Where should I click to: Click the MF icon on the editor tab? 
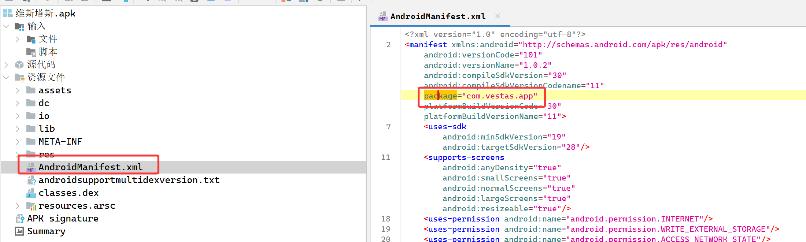[x=383, y=16]
